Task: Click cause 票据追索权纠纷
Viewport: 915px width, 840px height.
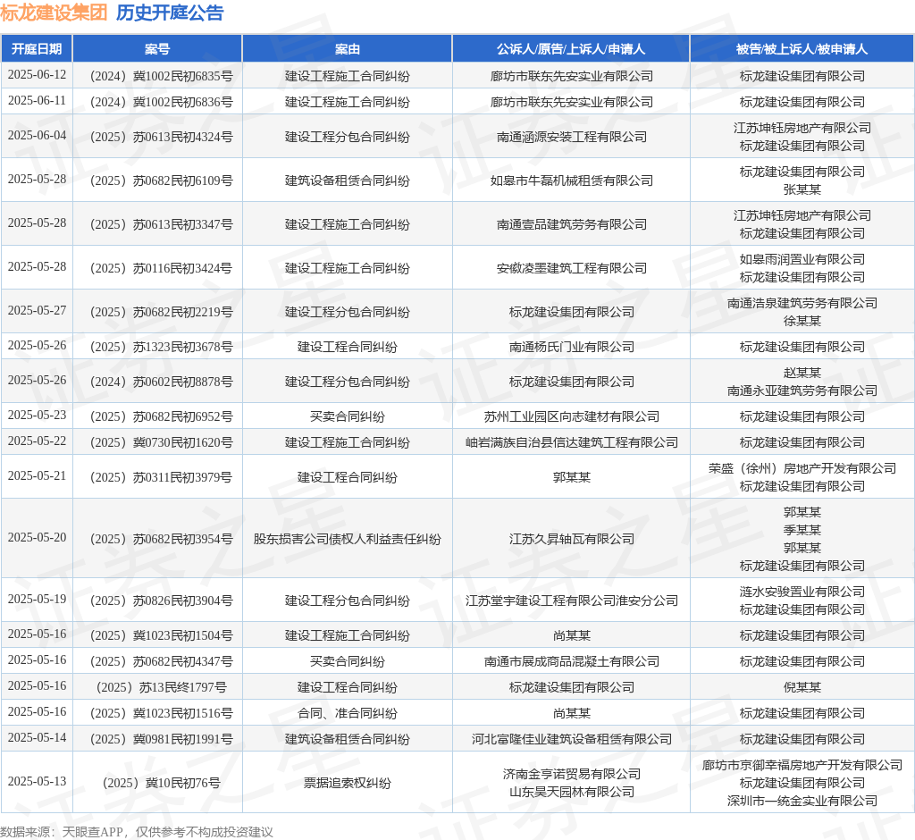Action: pyautogui.click(x=348, y=783)
